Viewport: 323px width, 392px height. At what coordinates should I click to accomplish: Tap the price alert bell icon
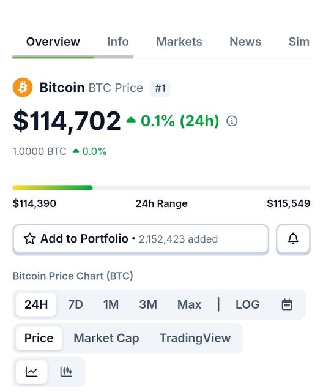point(293,239)
